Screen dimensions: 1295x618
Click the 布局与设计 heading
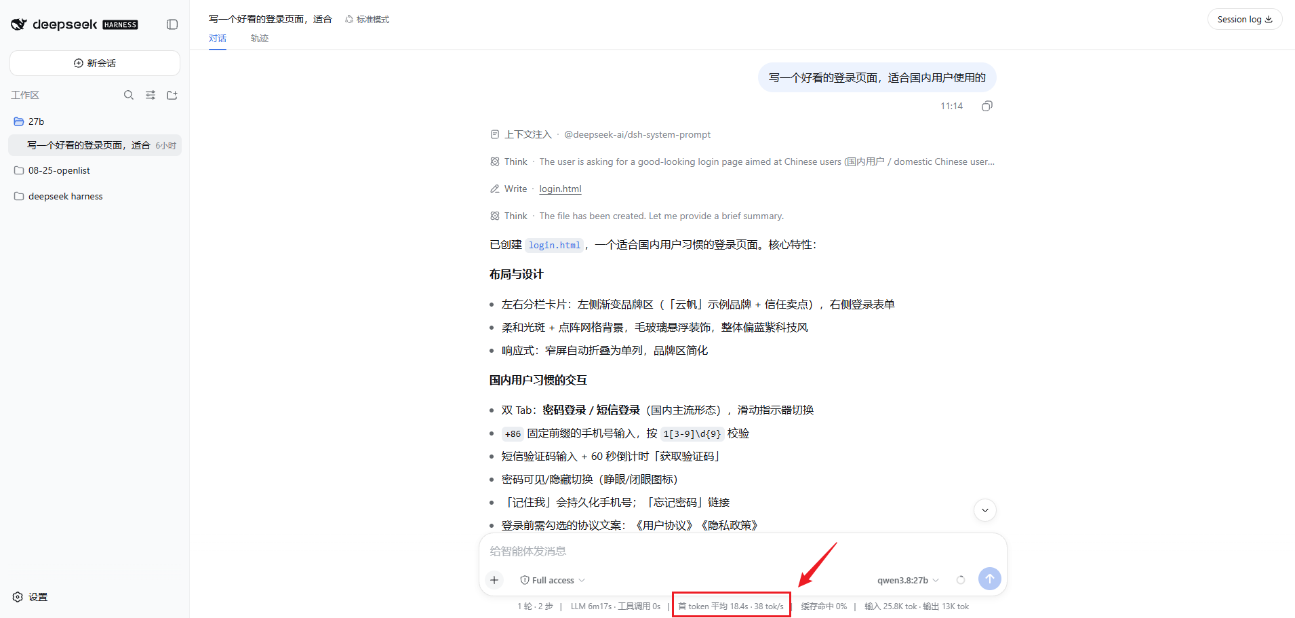[x=516, y=274]
